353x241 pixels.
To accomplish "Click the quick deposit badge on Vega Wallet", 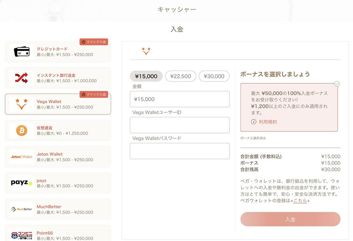I will click(x=94, y=94).
